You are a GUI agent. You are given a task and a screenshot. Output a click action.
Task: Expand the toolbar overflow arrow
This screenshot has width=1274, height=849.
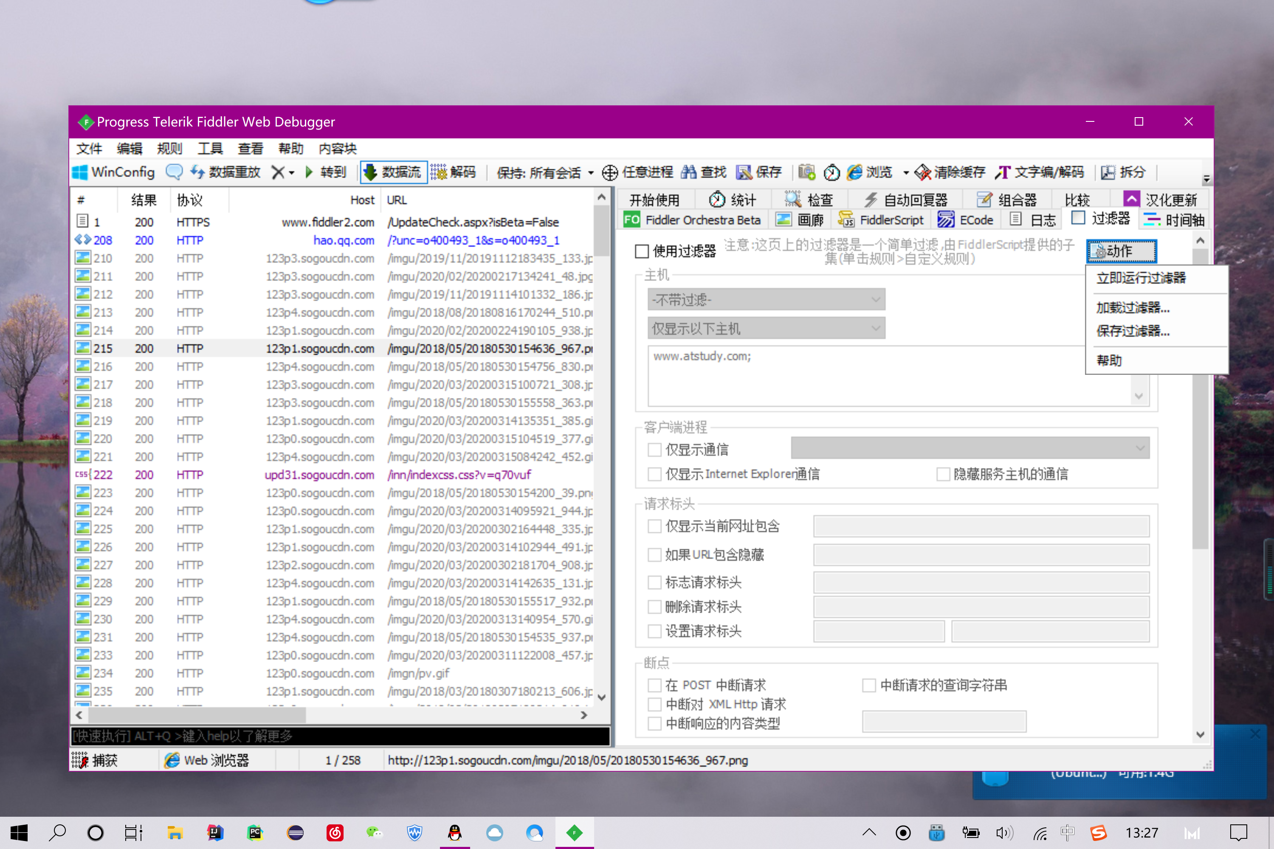pos(1206,179)
